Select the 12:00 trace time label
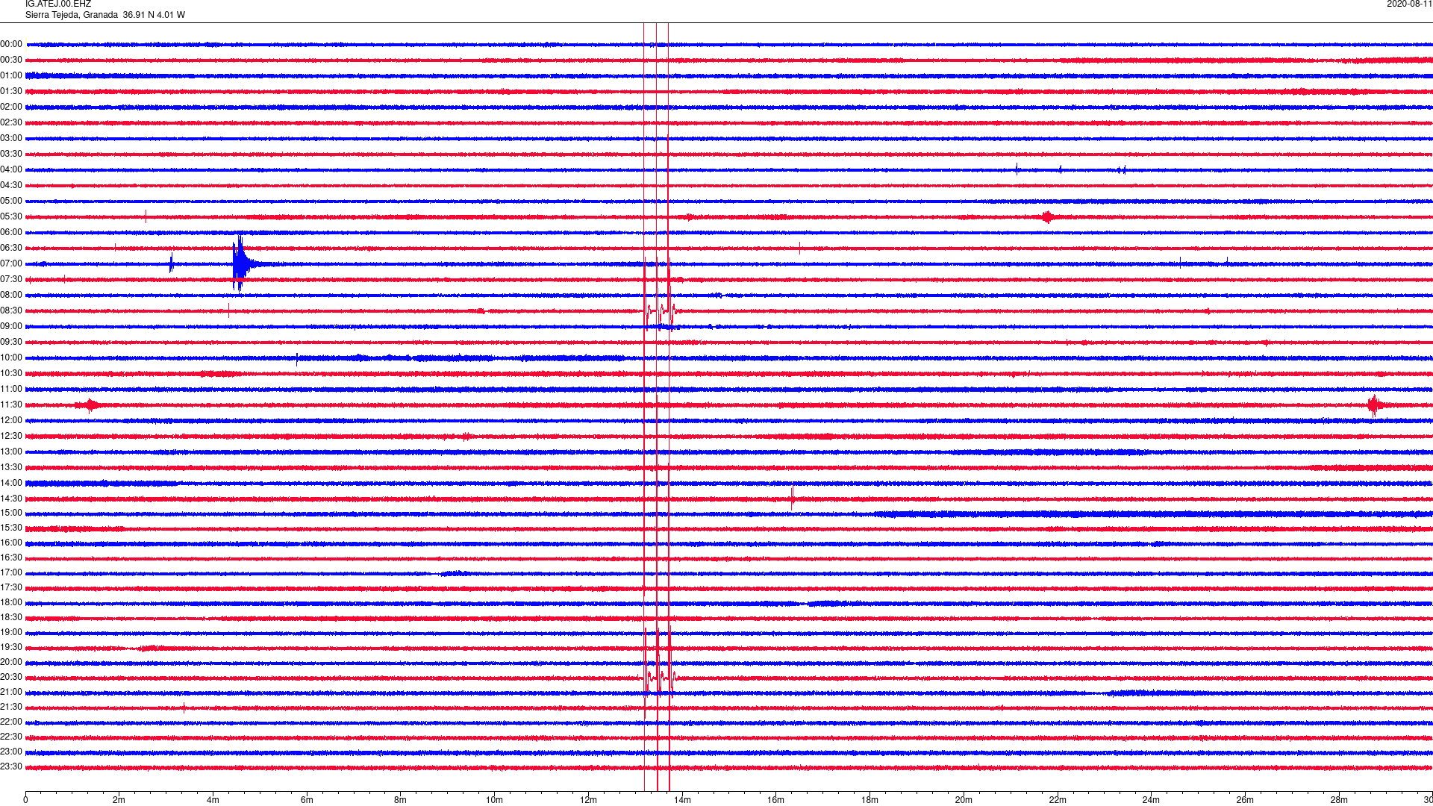Screen dimensions: 1433x806 pos(11,421)
